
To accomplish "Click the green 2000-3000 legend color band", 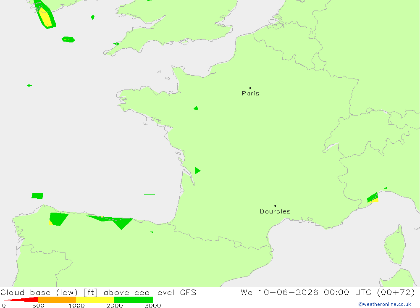I will click(x=134, y=300).
